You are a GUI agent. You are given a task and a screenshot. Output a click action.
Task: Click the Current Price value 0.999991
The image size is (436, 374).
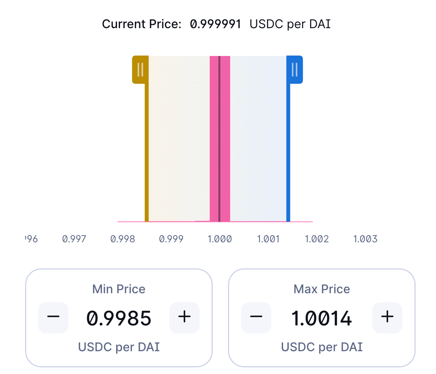[x=215, y=24]
